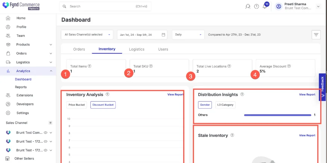Click the Extensions sidebar icon
Viewport: 327px width, 163px height.
click(x=8, y=95)
